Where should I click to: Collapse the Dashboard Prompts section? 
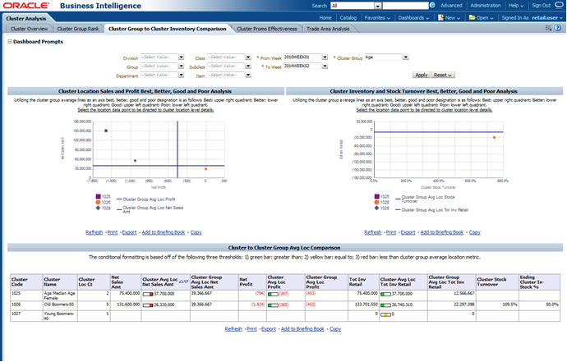10,42
